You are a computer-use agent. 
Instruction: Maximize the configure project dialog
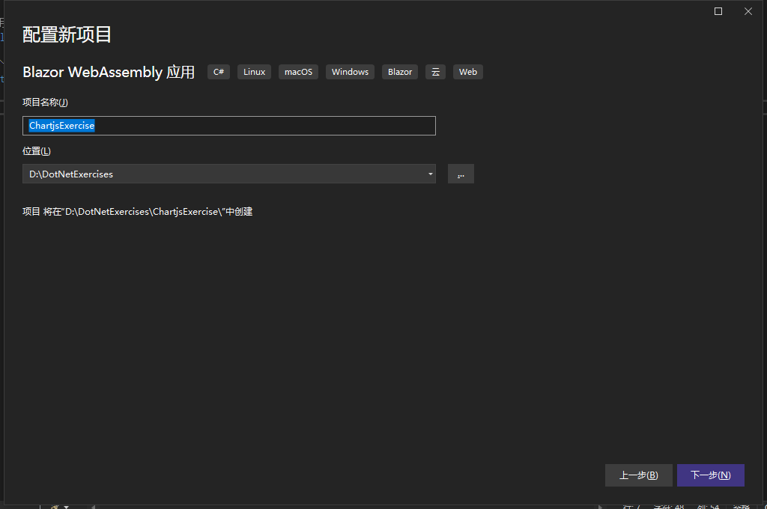point(718,11)
